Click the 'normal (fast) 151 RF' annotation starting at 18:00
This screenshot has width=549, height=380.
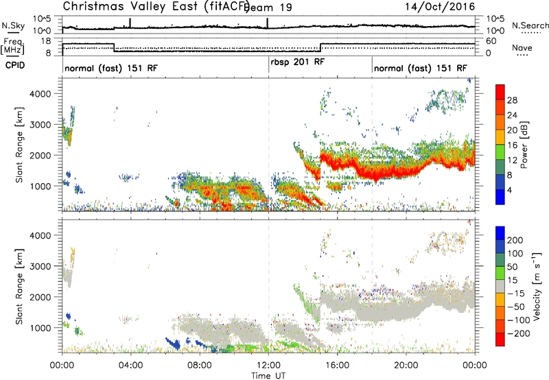click(x=421, y=68)
